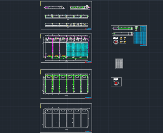Click the title block of the green column sheet
Viewport: 163px width, 133px height.
(x=88, y=98)
